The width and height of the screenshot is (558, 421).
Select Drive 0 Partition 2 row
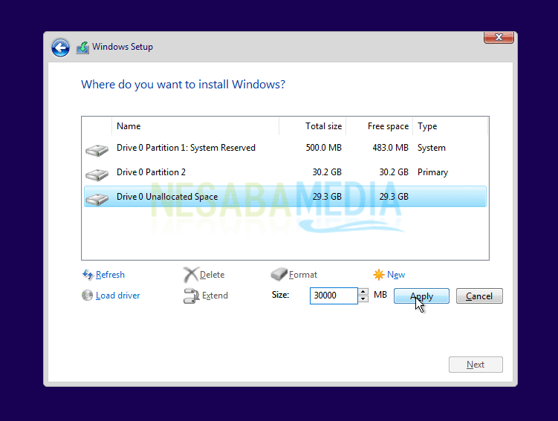tap(285, 172)
